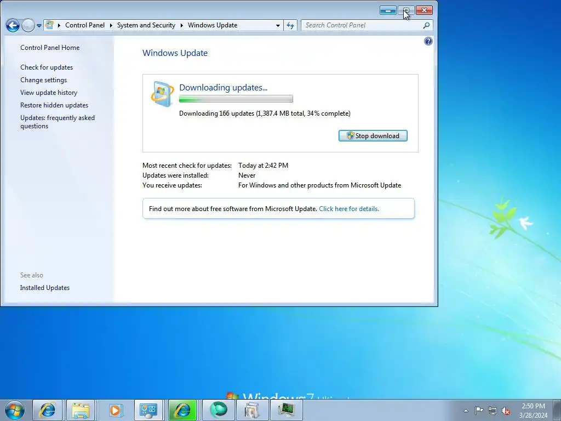Select System and Security in breadcrumb

[x=146, y=25]
